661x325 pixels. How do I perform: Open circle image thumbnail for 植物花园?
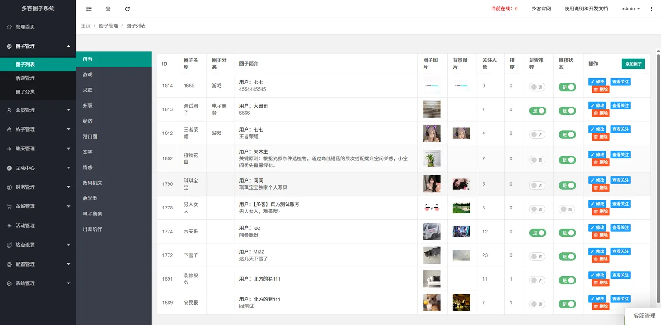(432, 158)
